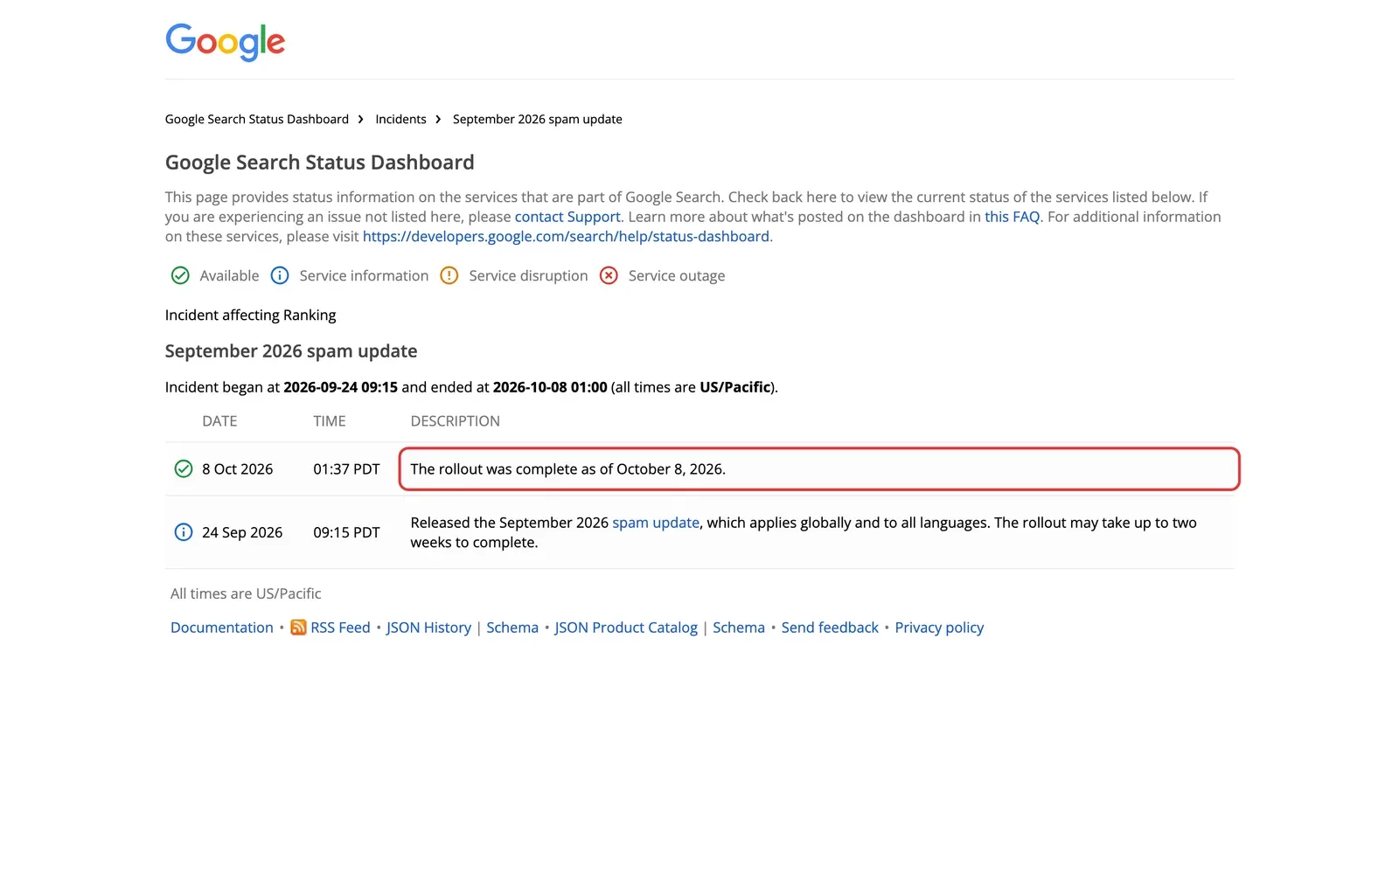Click the Google Search Status Dashboard page heading
1399x874 pixels.
(x=320, y=163)
